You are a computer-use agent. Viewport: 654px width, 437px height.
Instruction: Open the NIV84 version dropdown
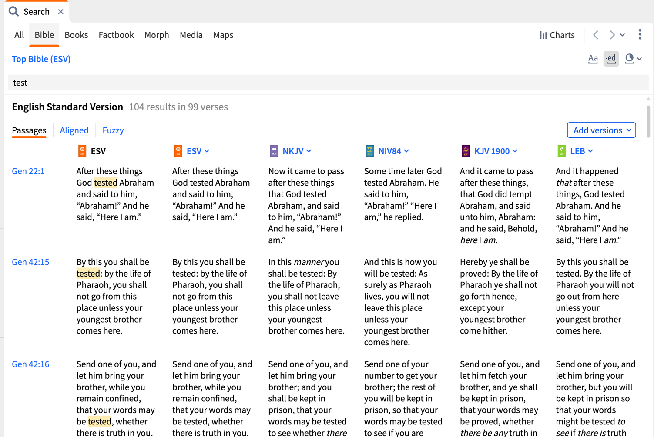pyautogui.click(x=394, y=151)
